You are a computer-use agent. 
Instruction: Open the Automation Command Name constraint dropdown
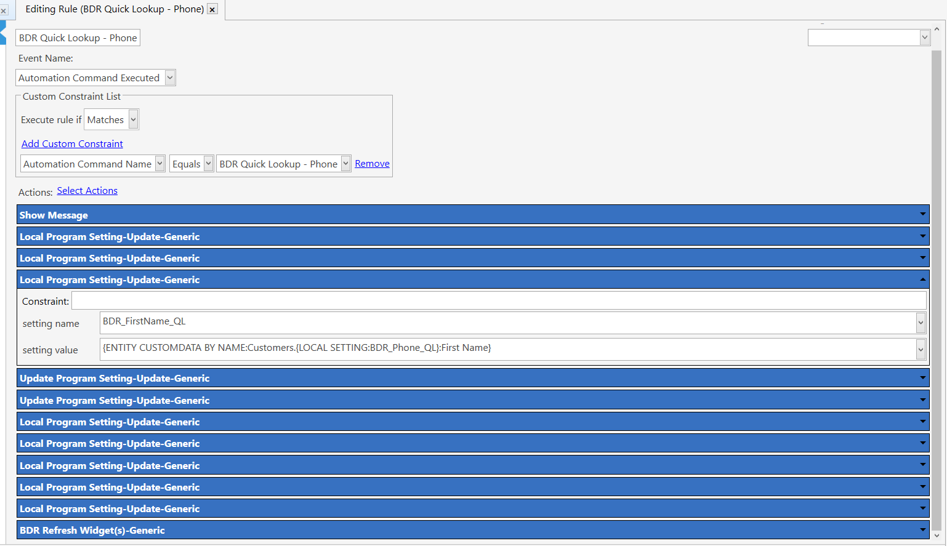point(159,163)
